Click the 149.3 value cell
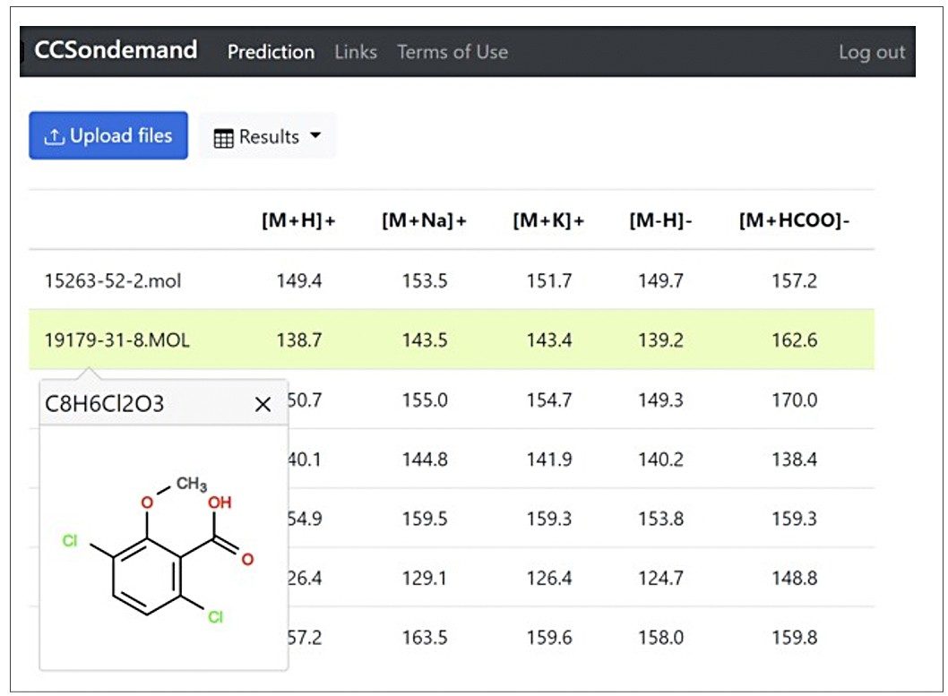The height and width of the screenshot is (696, 948). 660,400
